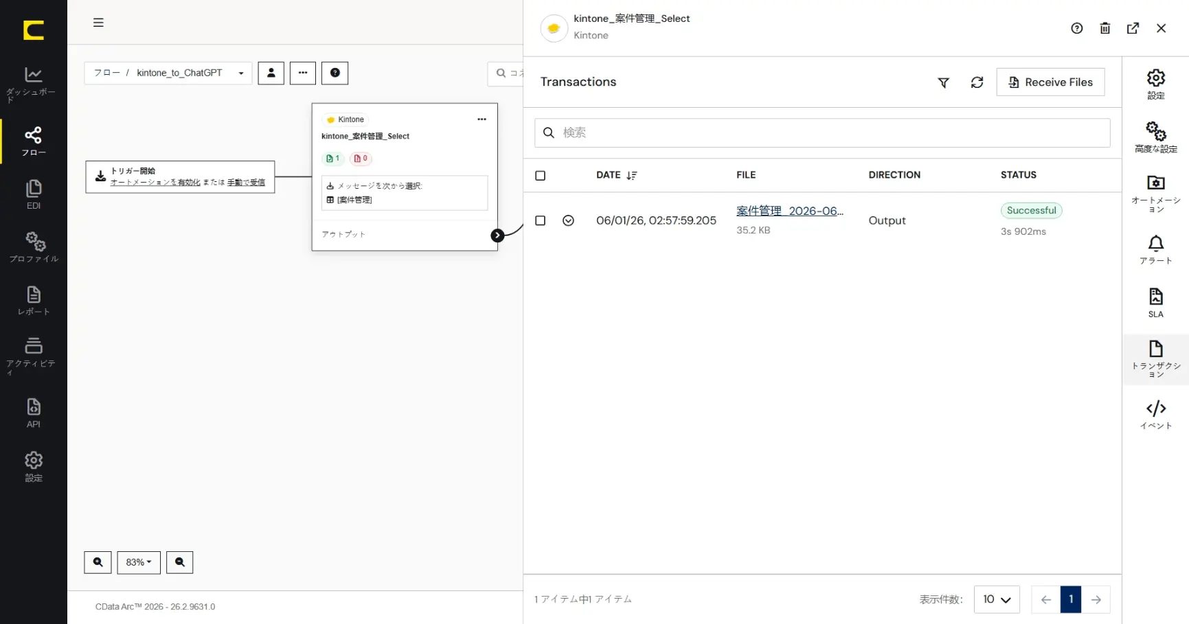Expand the 06/01/26 transaction row details

click(568, 220)
